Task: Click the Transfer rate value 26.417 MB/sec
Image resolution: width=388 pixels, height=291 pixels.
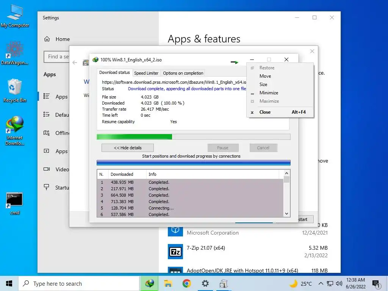Action: click(155, 109)
